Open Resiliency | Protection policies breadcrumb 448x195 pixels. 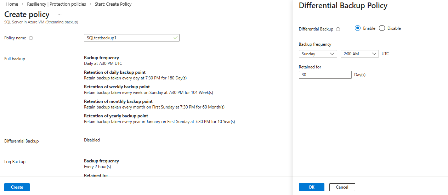[x=56, y=4]
